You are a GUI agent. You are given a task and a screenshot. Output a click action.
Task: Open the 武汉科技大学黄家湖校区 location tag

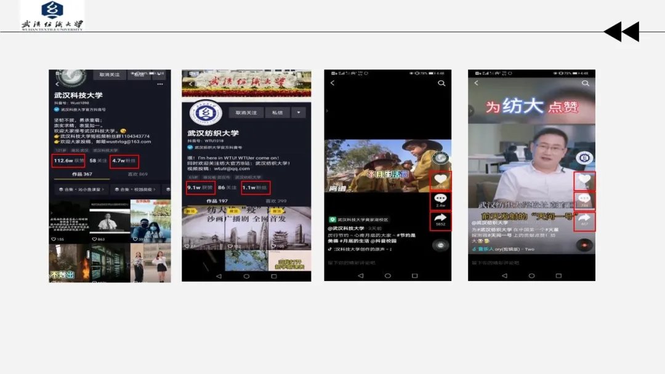coord(359,220)
